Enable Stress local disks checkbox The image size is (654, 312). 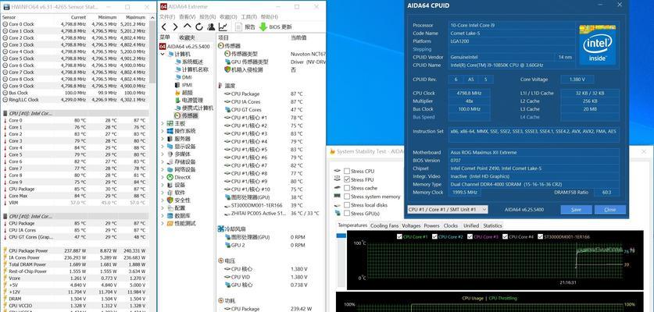(347, 205)
